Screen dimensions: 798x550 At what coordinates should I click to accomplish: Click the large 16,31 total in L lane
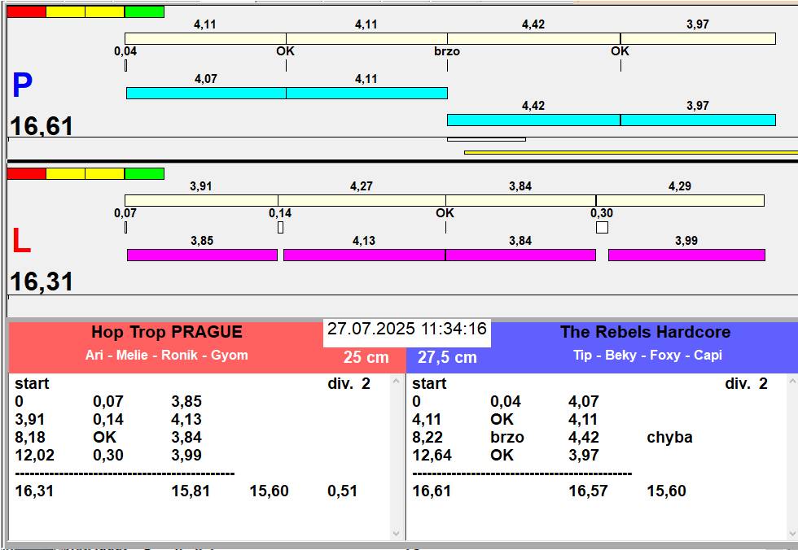point(42,282)
